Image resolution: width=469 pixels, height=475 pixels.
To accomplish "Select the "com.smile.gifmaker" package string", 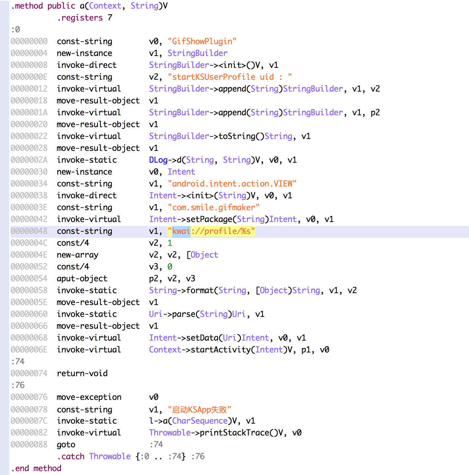I will click(213, 208).
